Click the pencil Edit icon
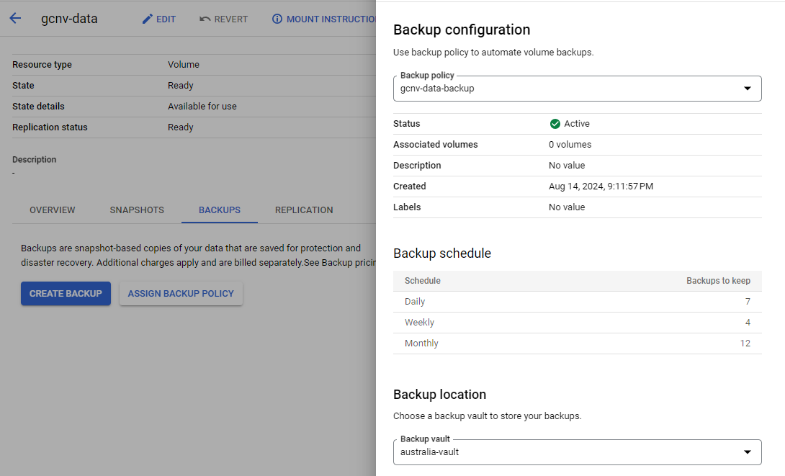The image size is (785, 476). 148,19
